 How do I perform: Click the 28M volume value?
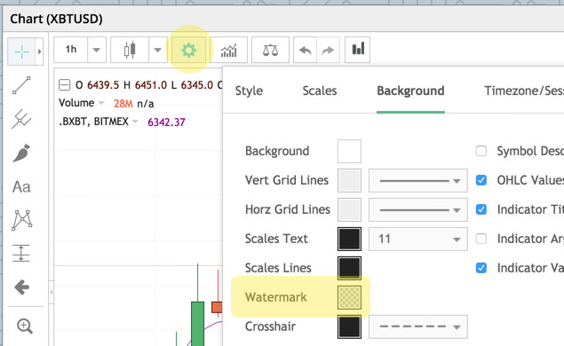(x=123, y=104)
